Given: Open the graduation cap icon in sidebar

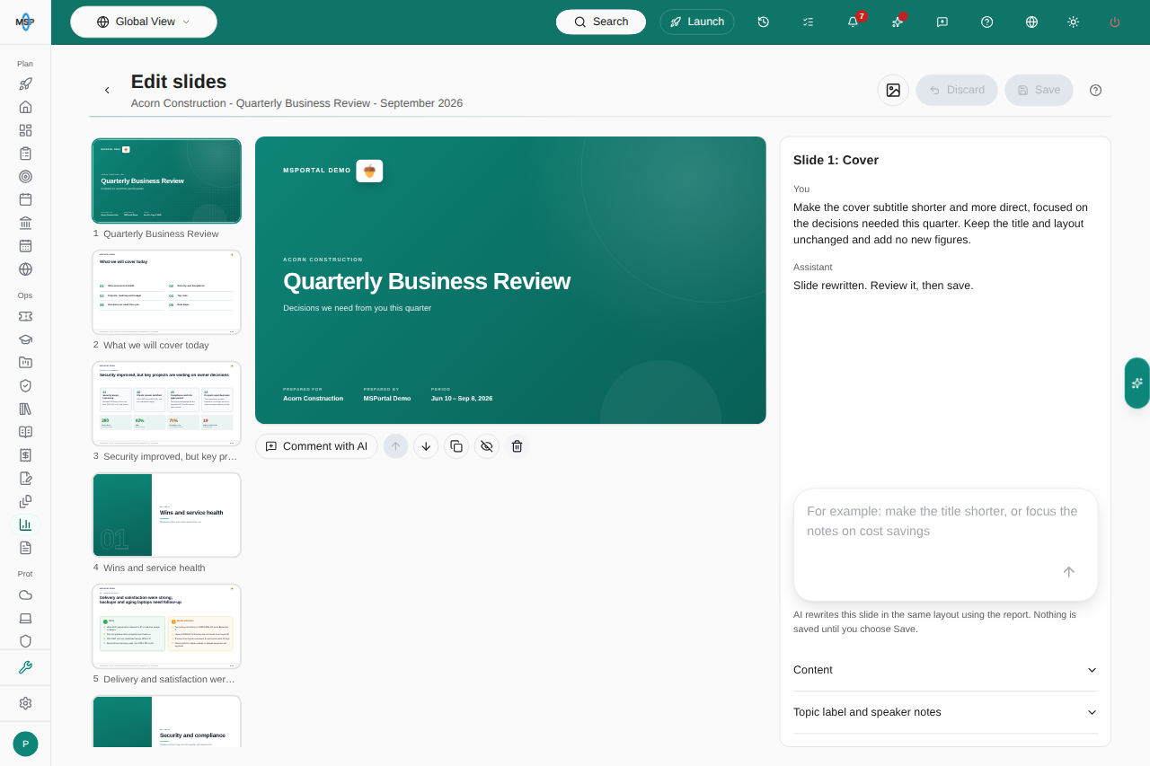Looking at the screenshot, I should 25,339.
